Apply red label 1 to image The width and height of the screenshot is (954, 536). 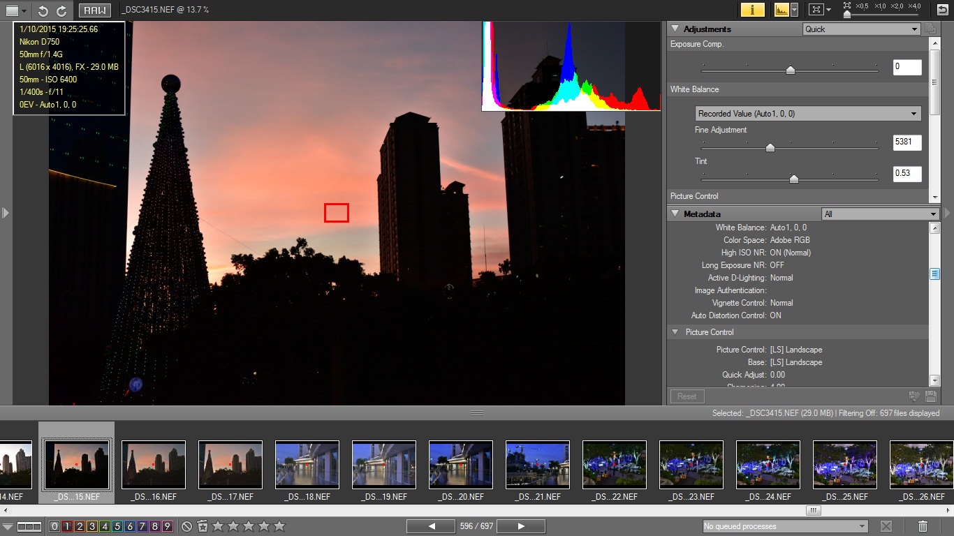67,526
